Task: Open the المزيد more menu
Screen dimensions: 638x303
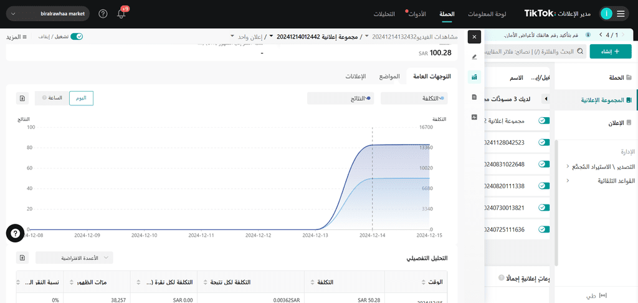Action: tap(16, 37)
